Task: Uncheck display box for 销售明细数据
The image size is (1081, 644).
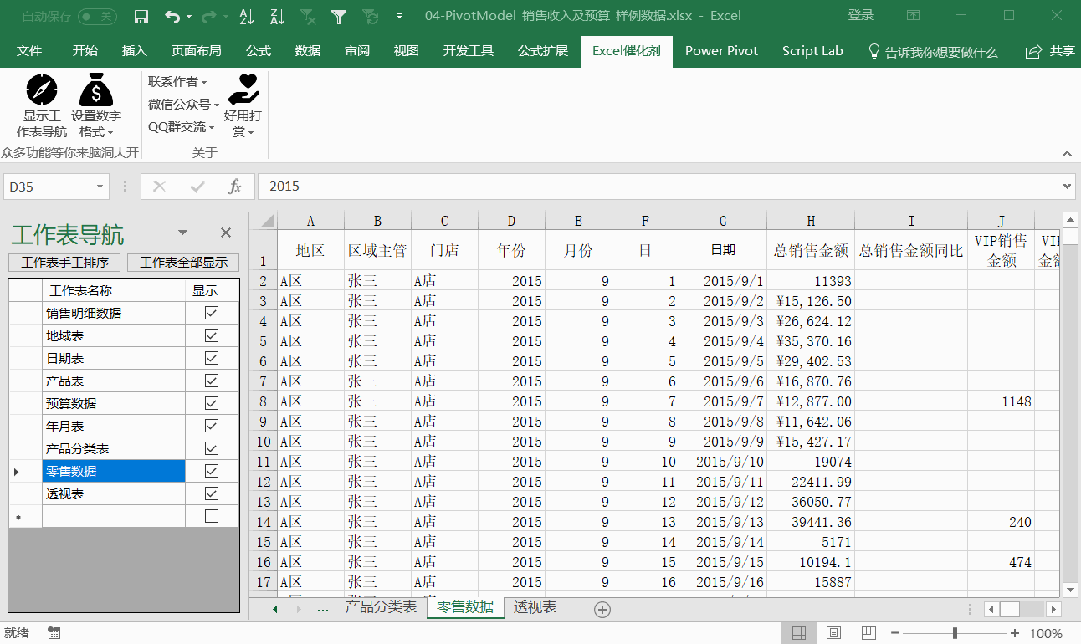Action: pos(212,313)
